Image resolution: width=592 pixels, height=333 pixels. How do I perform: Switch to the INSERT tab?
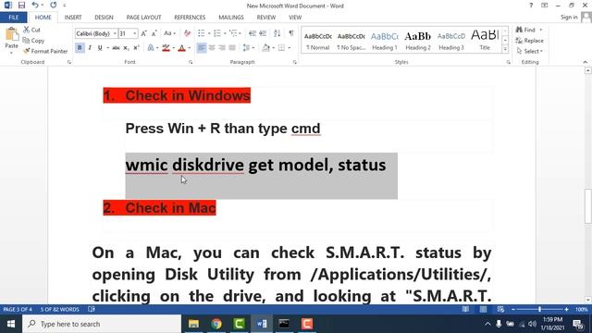73,18
